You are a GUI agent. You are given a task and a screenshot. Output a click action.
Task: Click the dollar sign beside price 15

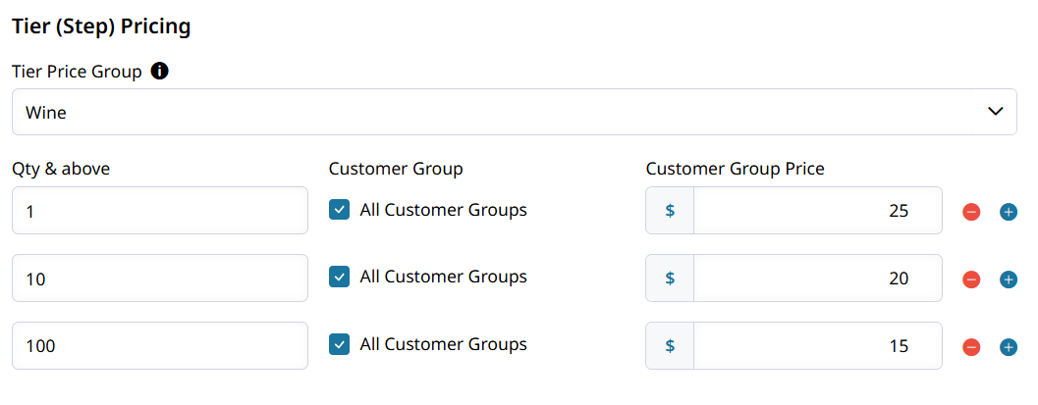[670, 346]
